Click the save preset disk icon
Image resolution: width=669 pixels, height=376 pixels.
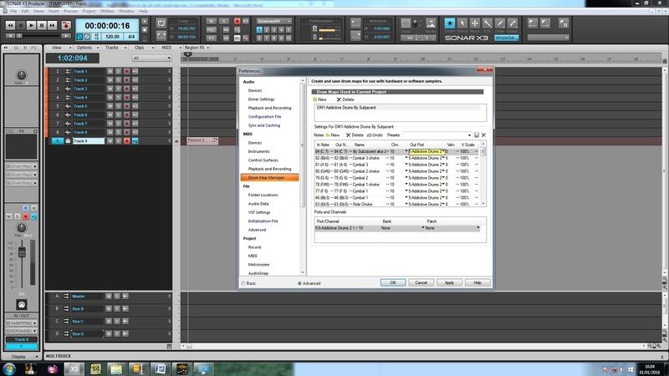click(477, 135)
